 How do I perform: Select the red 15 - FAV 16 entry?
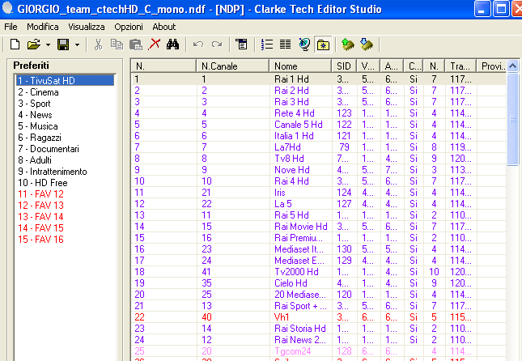(40, 240)
